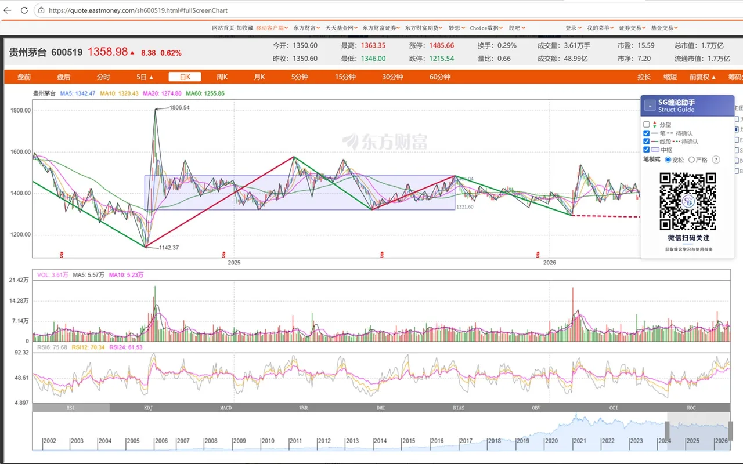Reload the page with the refresh icon
The width and height of the screenshot is (743, 464).
tap(24, 10)
